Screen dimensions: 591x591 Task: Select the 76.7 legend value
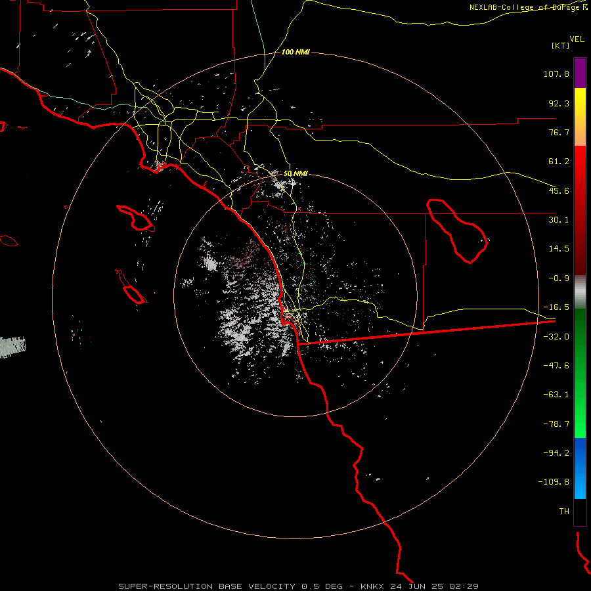click(x=559, y=132)
